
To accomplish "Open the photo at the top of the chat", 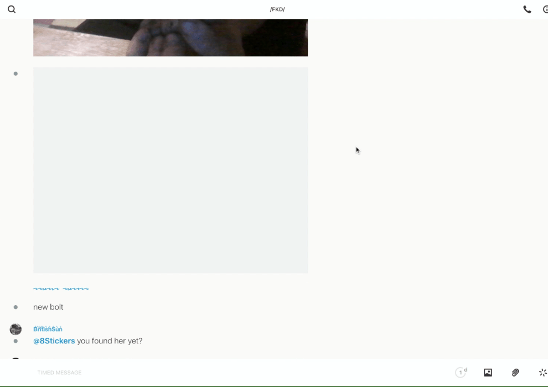I will [x=170, y=38].
